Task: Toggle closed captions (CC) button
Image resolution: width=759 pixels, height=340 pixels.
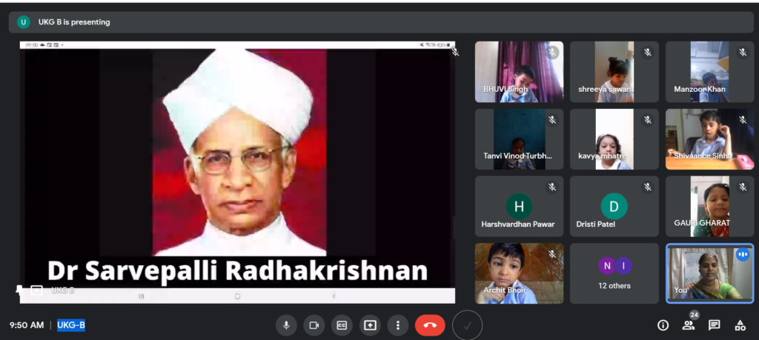Action: point(342,325)
